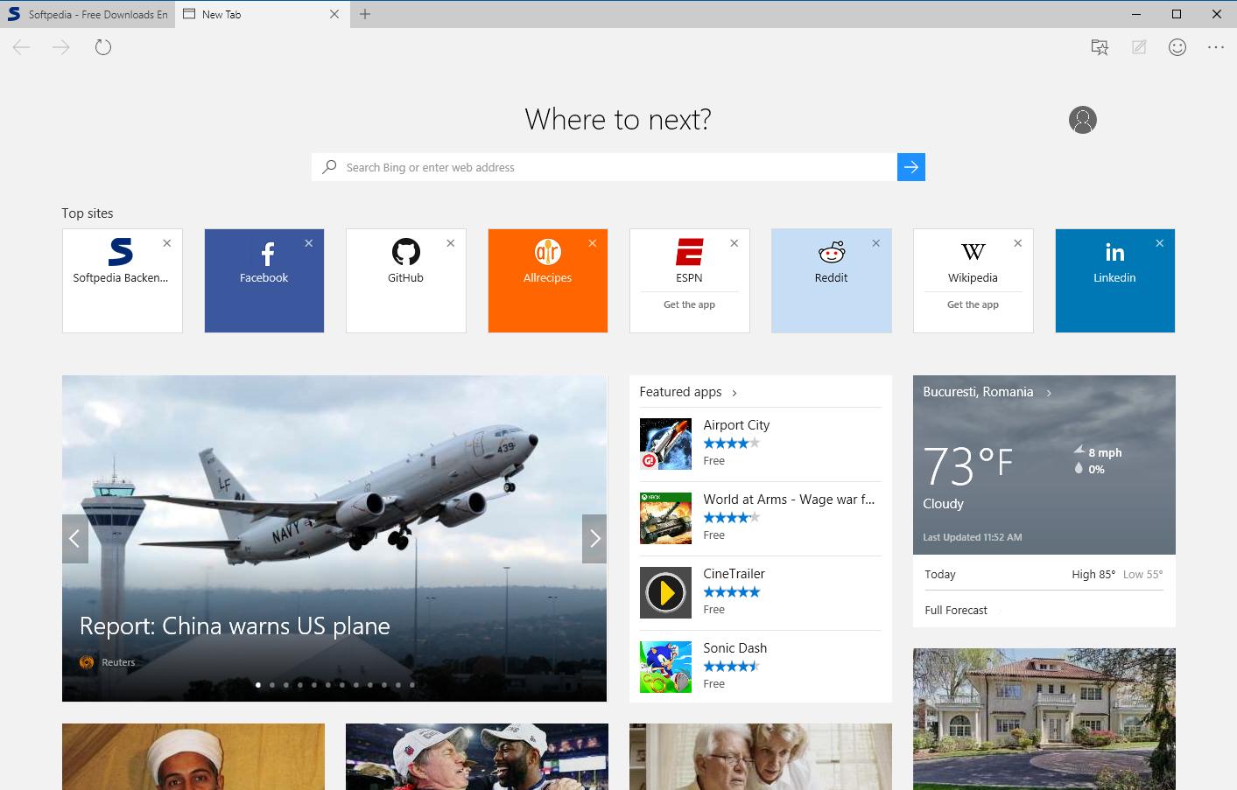Expand the Bucuresti weather details chevron
Viewport: 1237px width, 790px height.
pos(1048,392)
